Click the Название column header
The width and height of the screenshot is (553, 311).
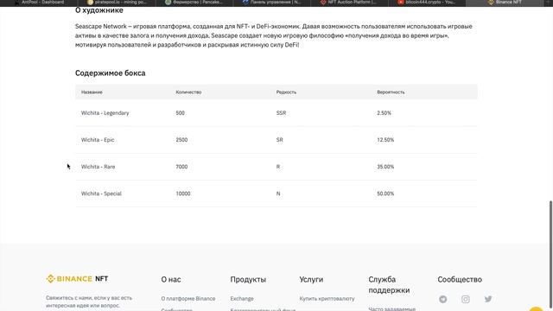(92, 92)
